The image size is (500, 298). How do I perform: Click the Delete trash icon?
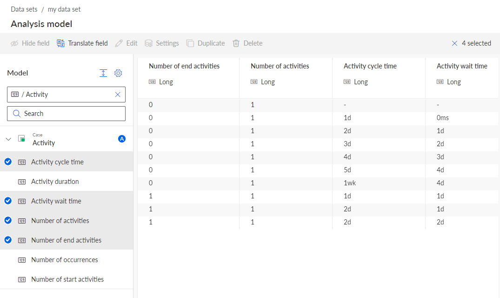[236, 43]
